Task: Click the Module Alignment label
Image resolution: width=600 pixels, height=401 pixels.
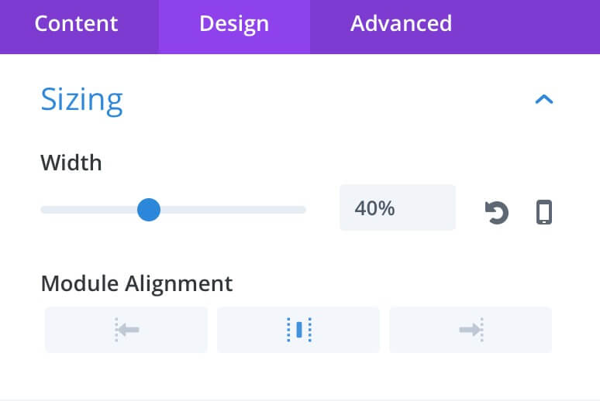Action: (x=136, y=283)
